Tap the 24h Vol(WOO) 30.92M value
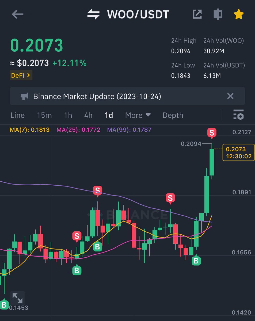255x321 pixels. point(214,51)
